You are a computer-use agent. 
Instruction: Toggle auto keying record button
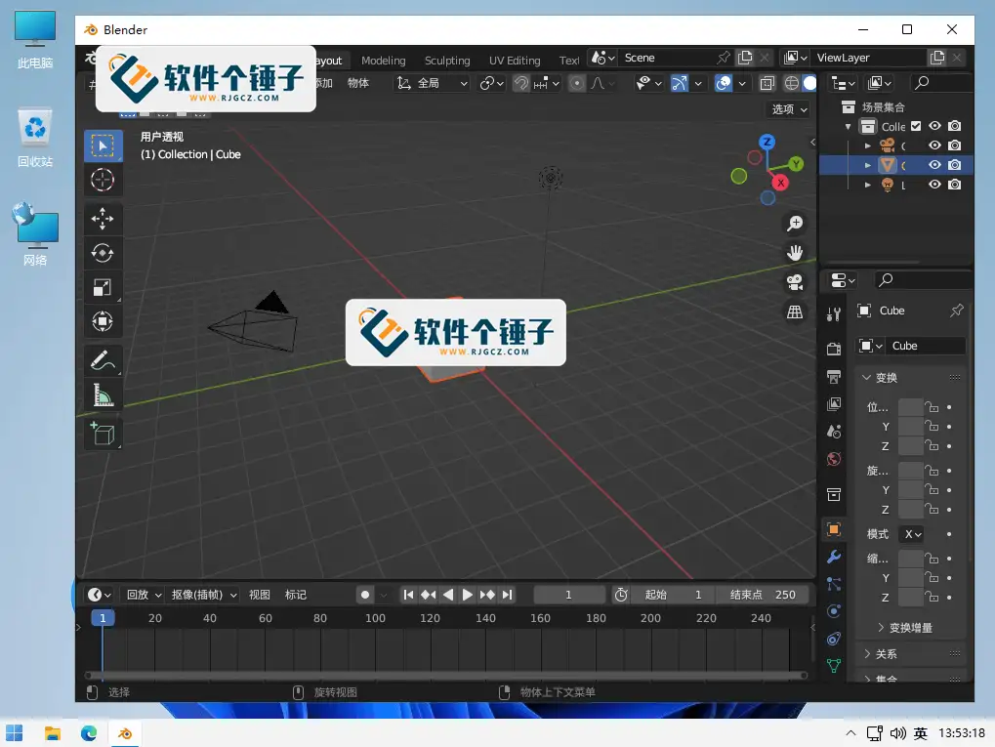(365, 595)
